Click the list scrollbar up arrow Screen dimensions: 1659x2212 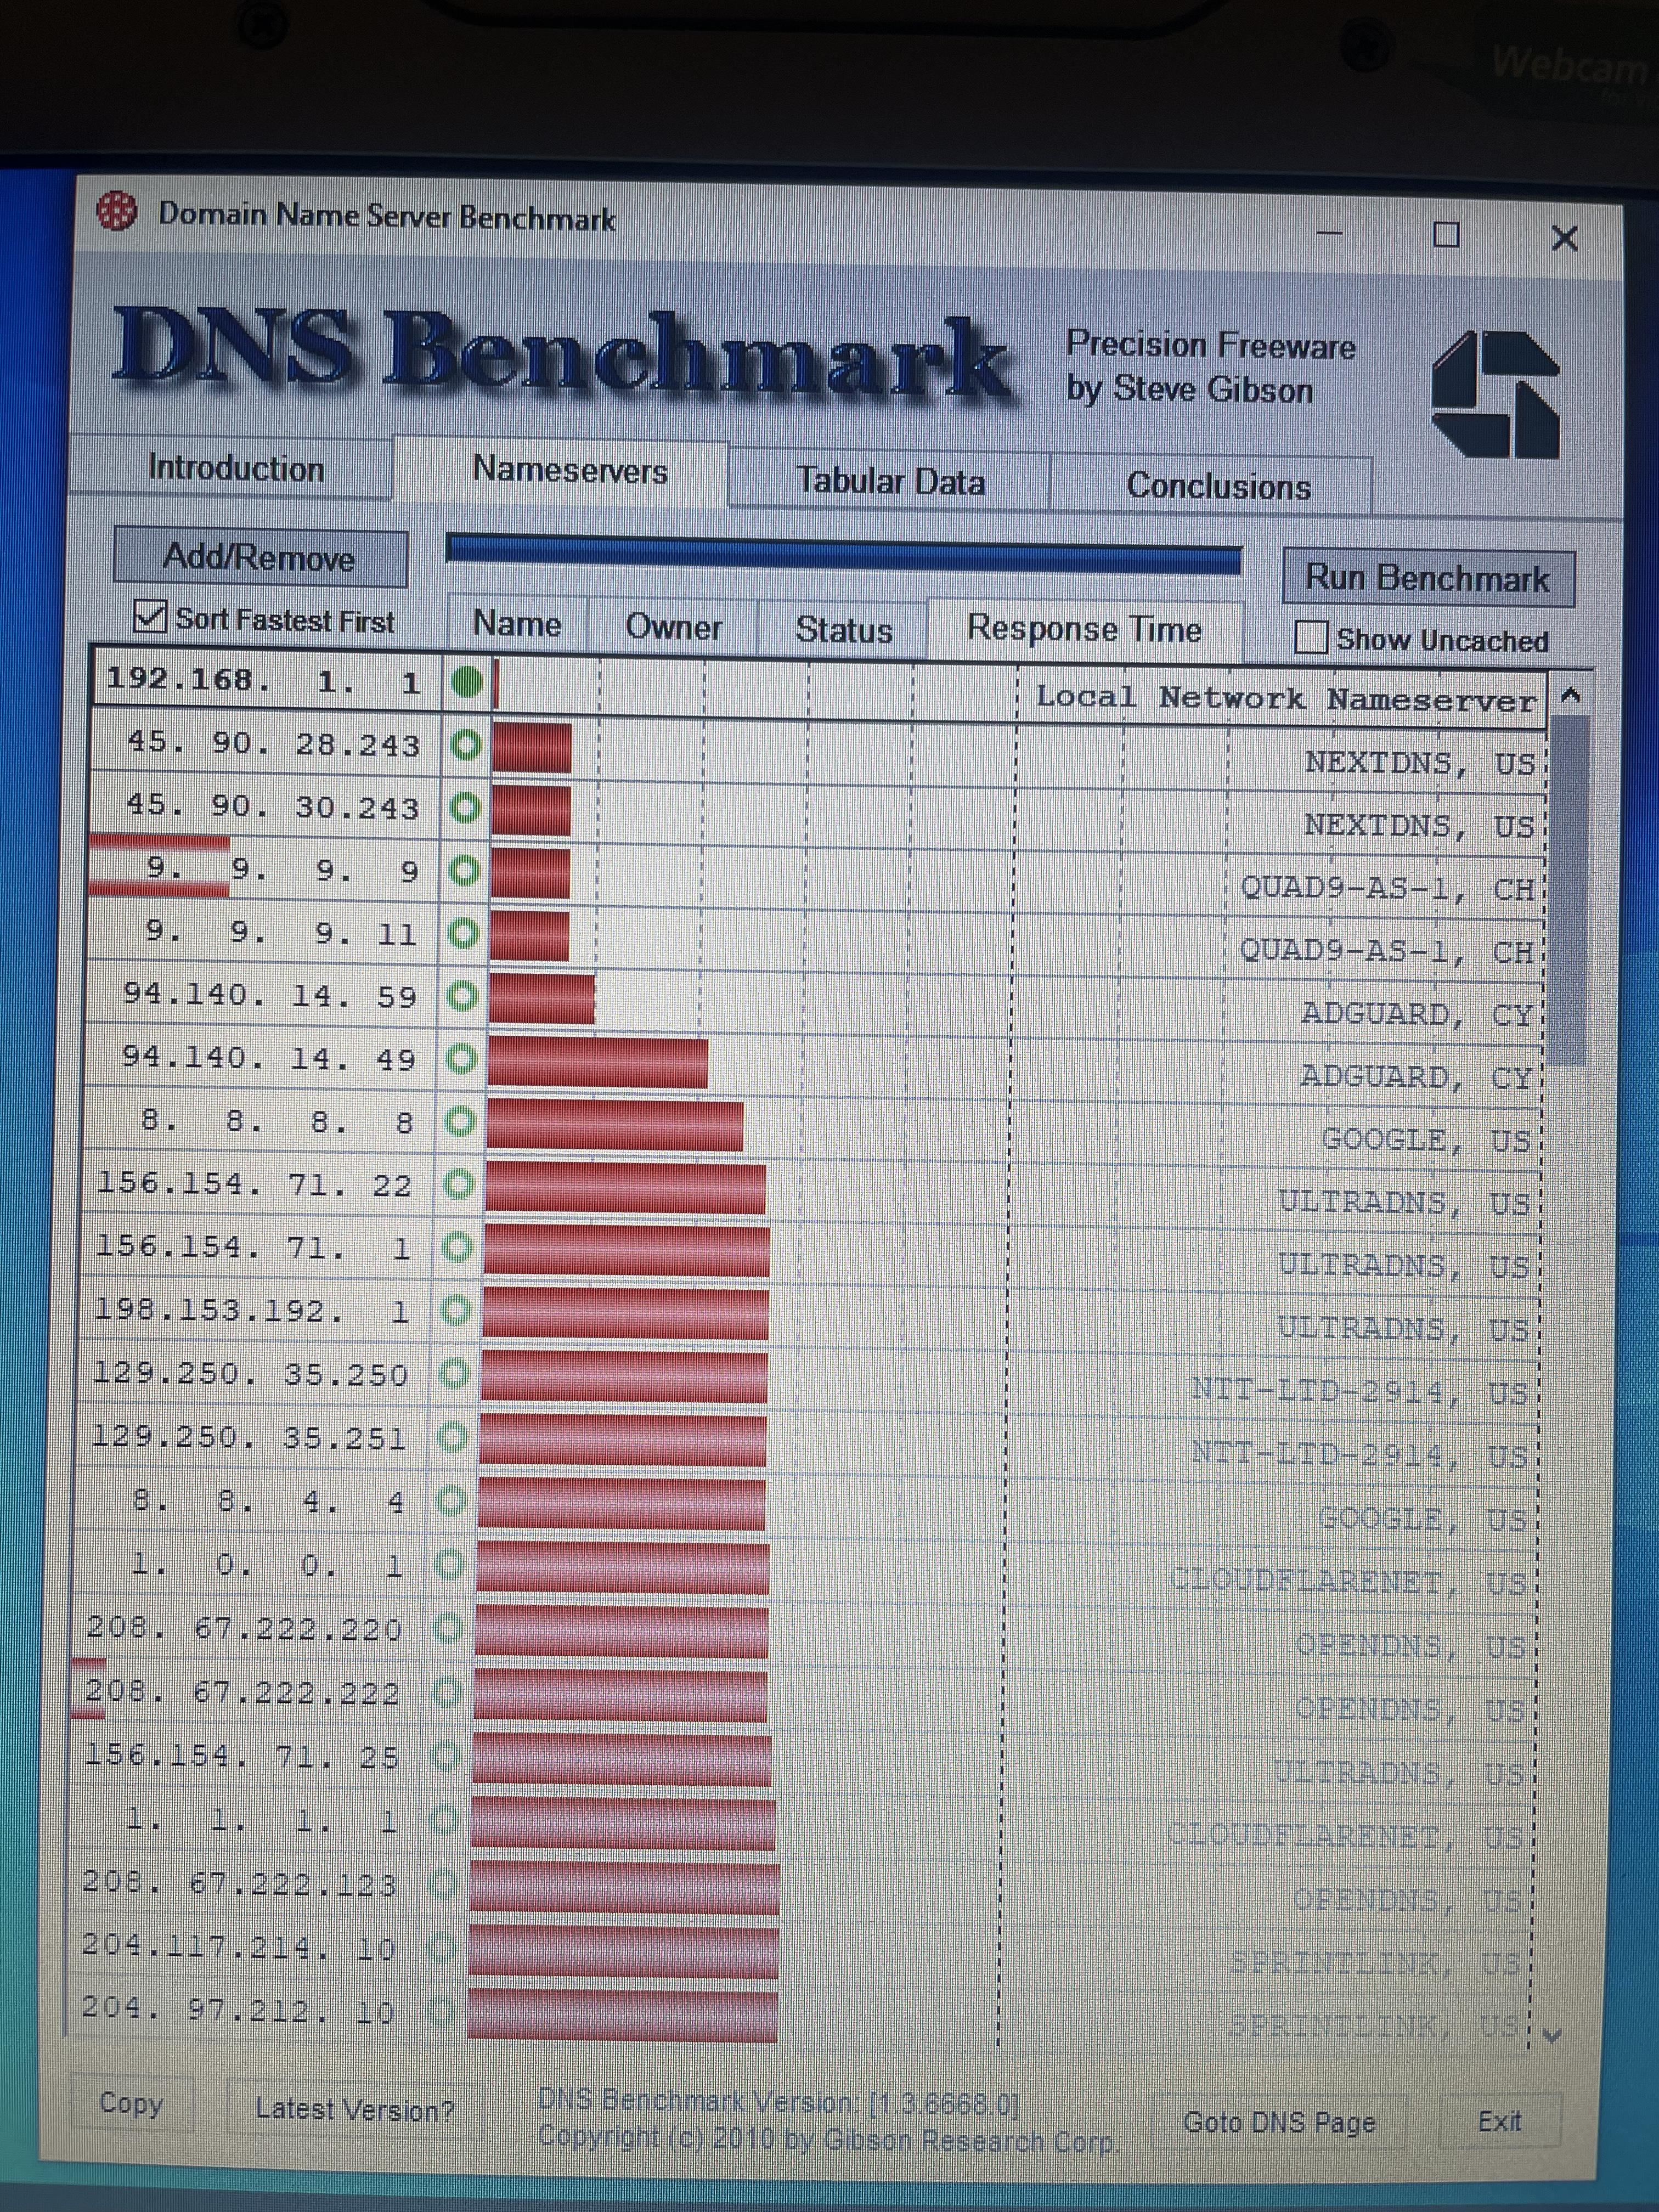tap(1571, 695)
